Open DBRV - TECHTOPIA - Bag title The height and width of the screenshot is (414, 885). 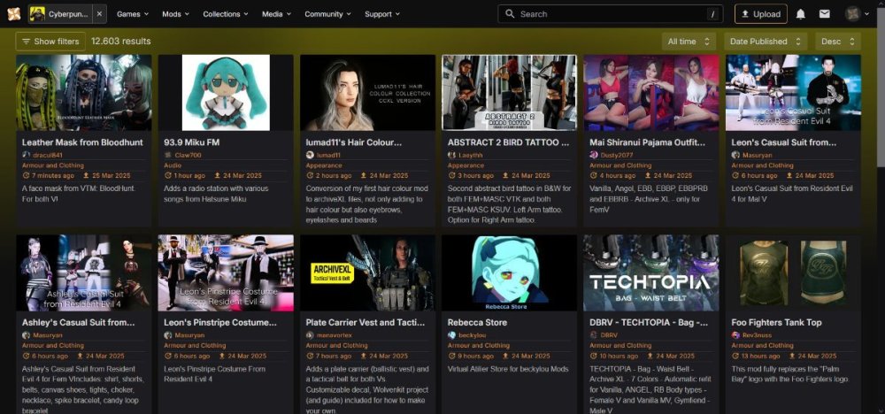click(649, 323)
